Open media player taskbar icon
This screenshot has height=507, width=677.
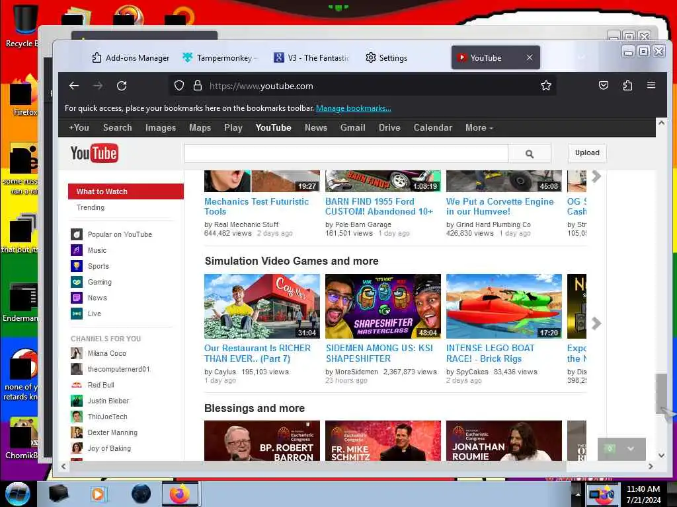(x=98, y=494)
